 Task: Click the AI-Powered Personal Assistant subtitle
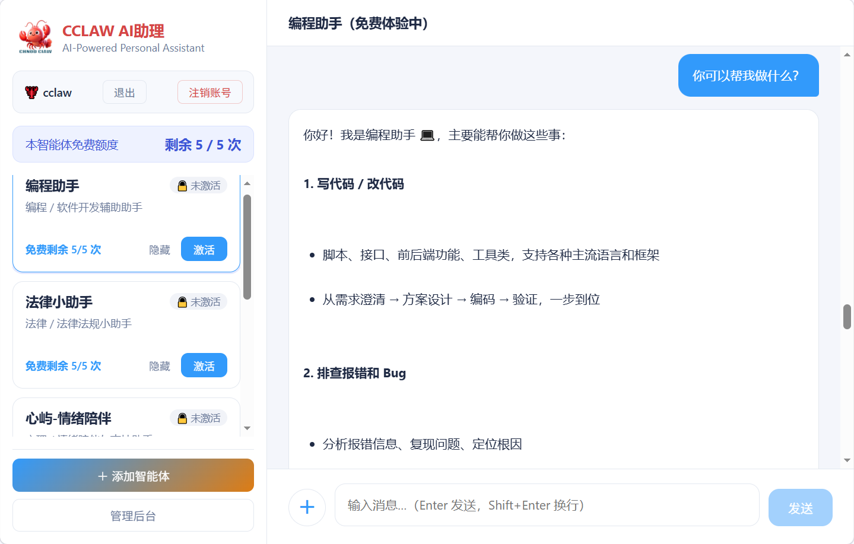(133, 48)
